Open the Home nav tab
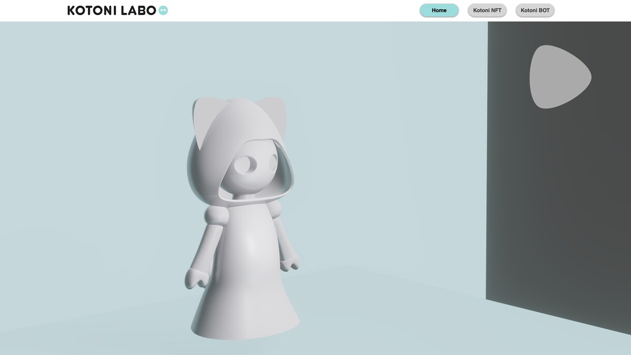The height and width of the screenshot is (355, 631). point(439,10)
